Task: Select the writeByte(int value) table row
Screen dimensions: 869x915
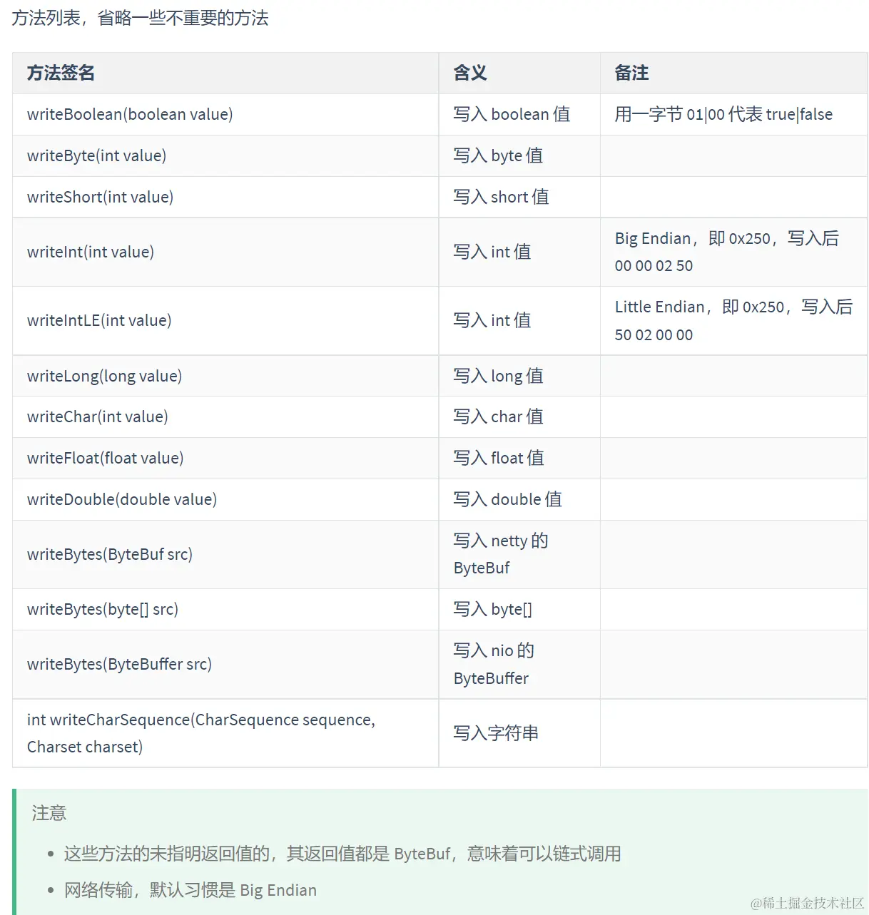Action: click(x=96, y=155)
